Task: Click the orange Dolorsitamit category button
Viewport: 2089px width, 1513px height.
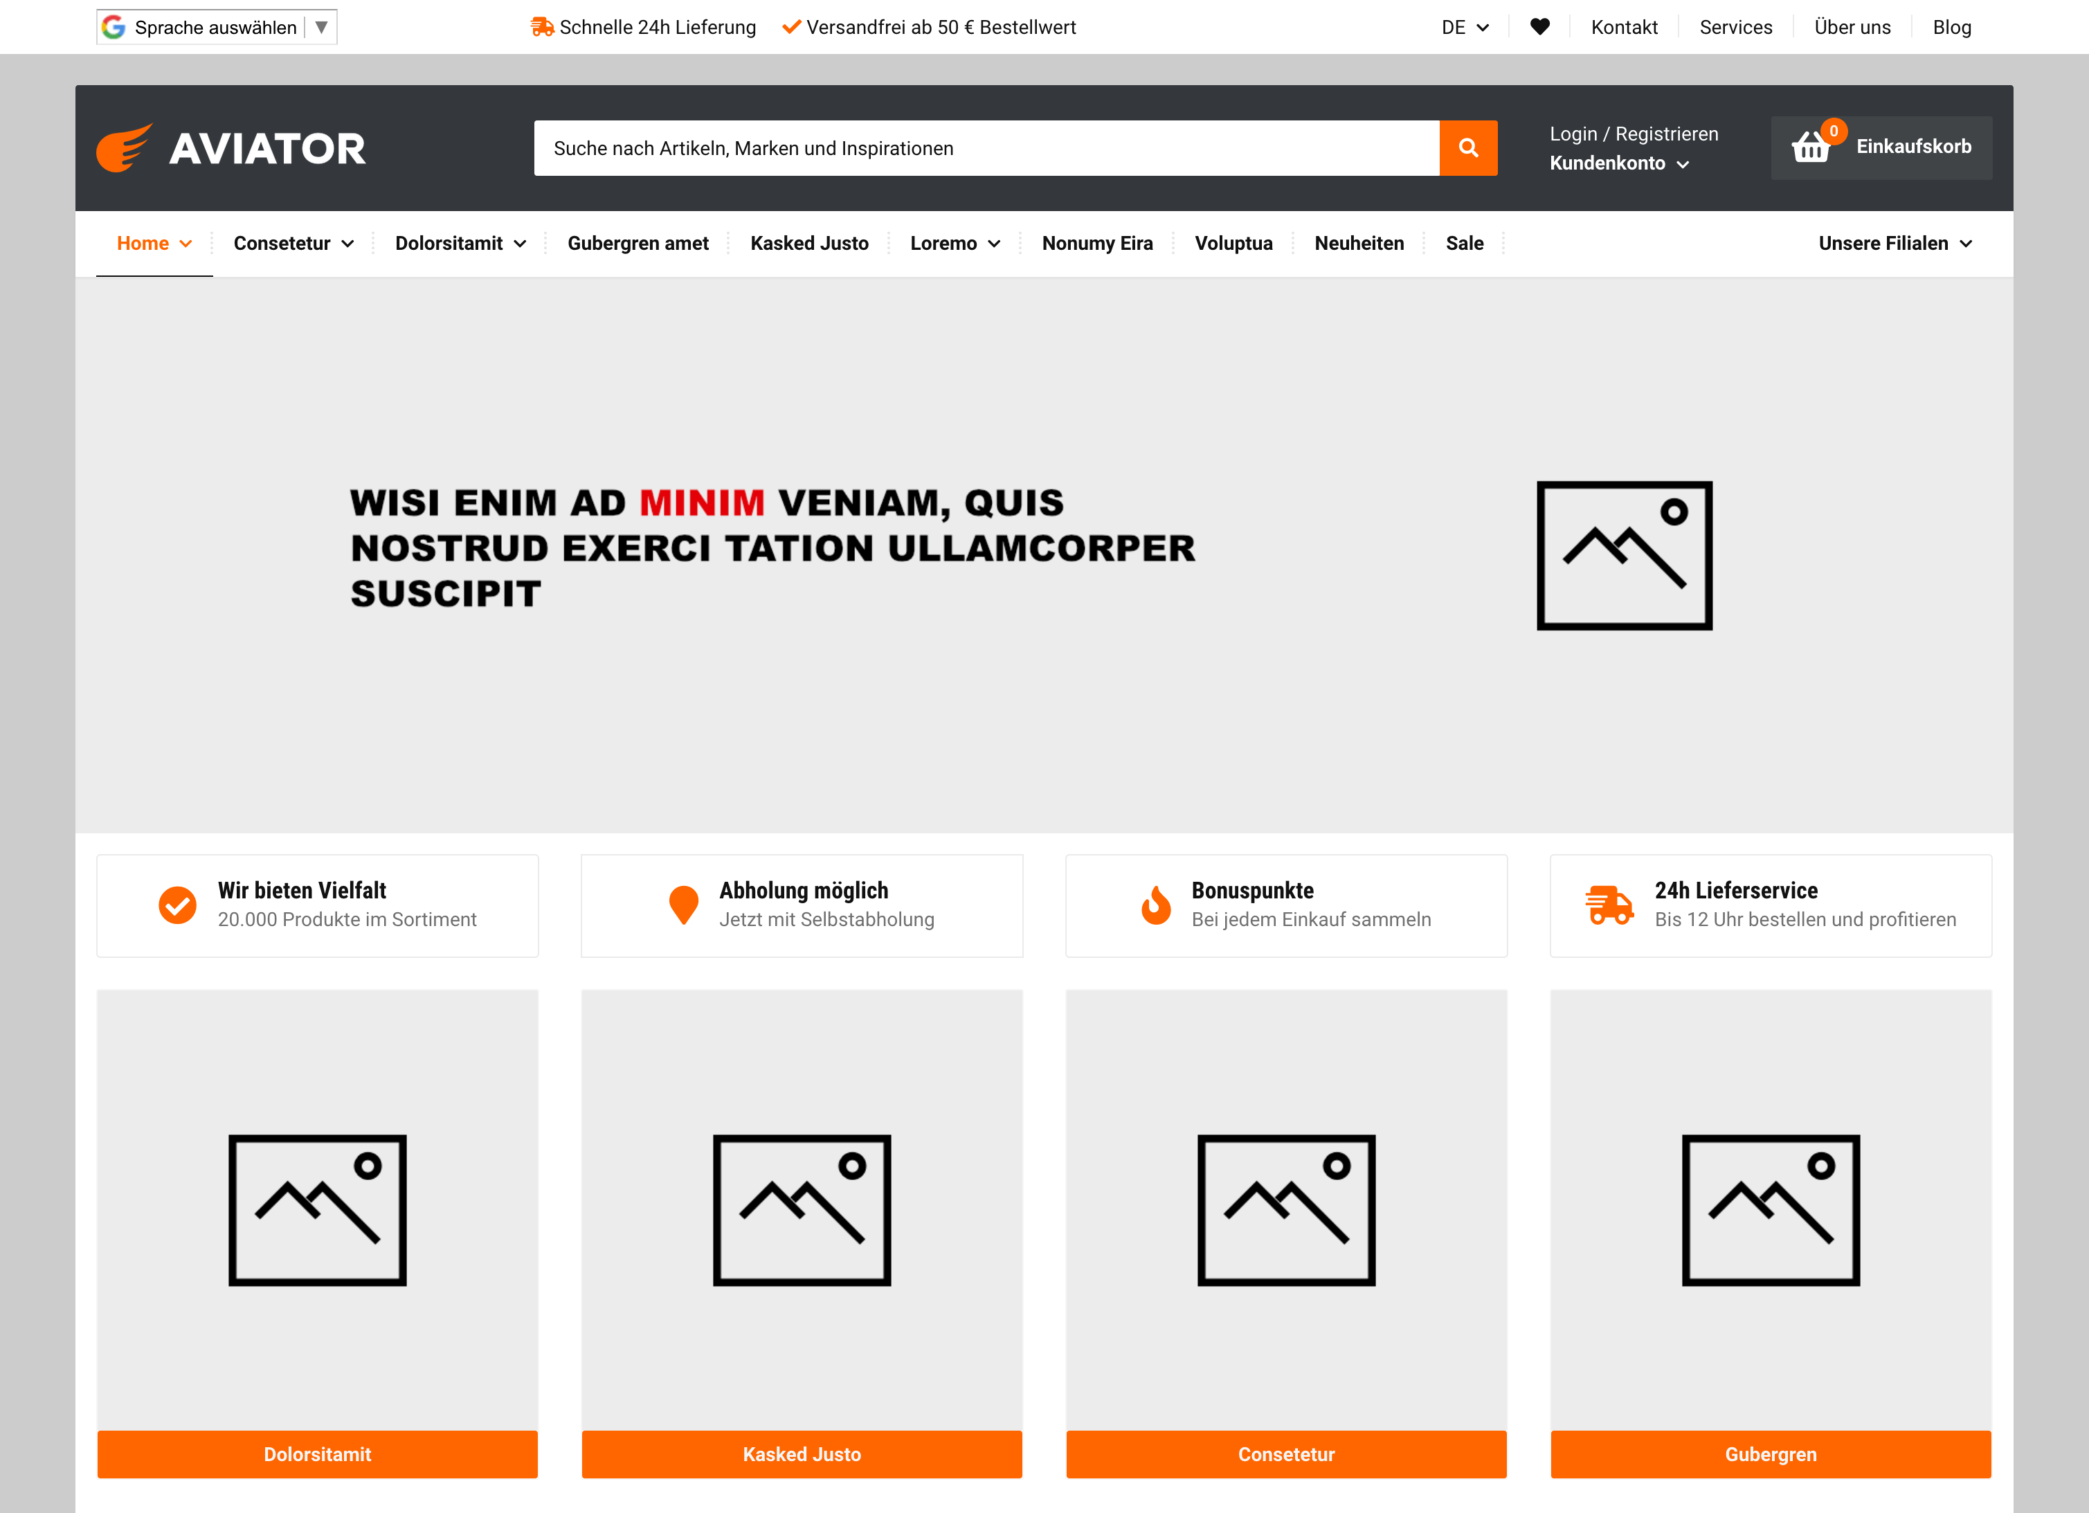Action: point(318,1454)
